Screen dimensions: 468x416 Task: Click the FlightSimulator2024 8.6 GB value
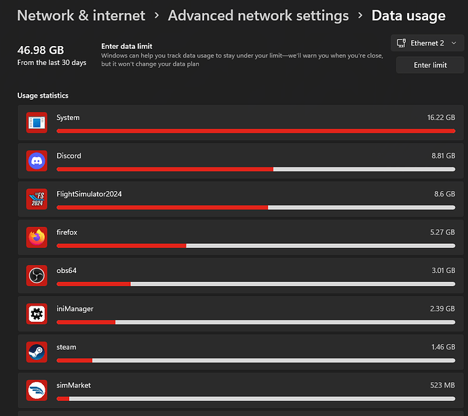444,194
